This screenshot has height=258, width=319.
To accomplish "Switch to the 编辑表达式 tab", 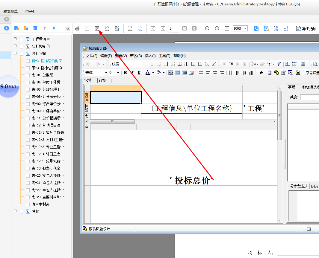I will pyautogui.click(x=298, y=186).
